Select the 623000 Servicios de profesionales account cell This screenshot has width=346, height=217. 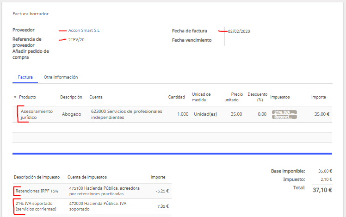click(x=126, y=114)
